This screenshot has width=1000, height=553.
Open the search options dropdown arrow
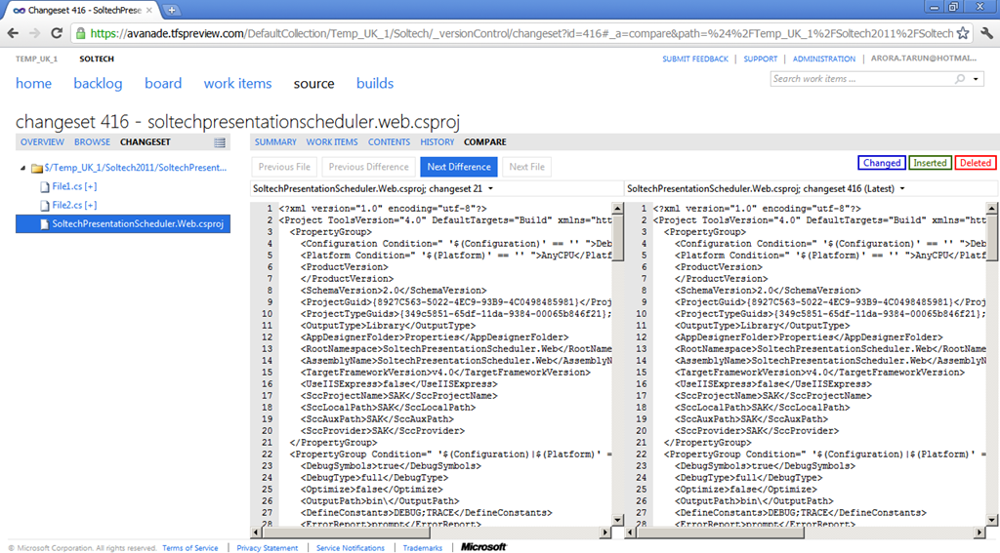click(x=976, y=79)
